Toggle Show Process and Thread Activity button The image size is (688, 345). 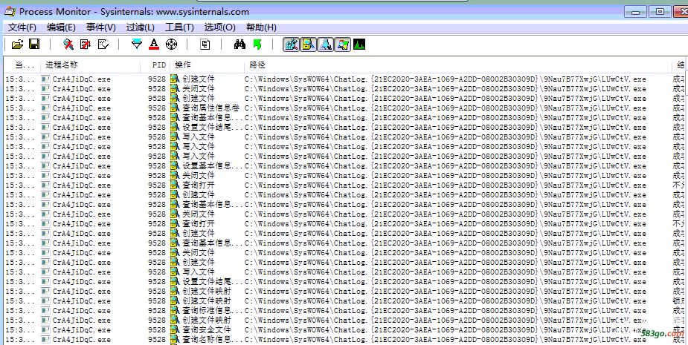[x=342, y=45]
